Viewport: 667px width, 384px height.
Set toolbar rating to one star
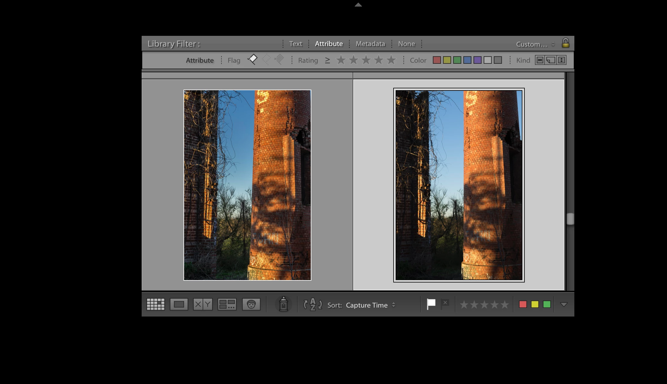point(464,305)
